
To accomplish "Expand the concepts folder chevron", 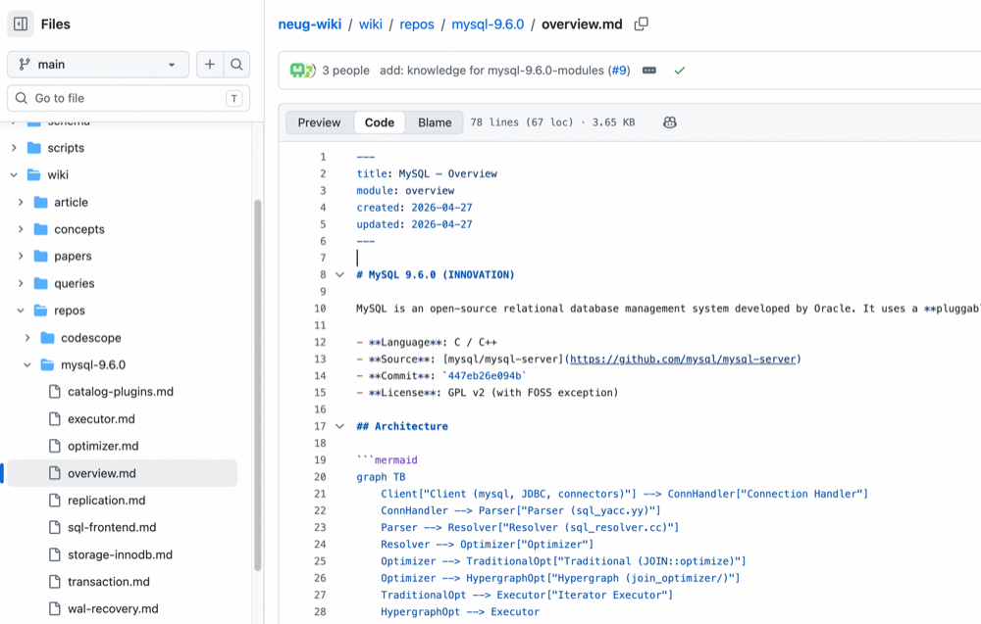I will click(x=21, y=229).
